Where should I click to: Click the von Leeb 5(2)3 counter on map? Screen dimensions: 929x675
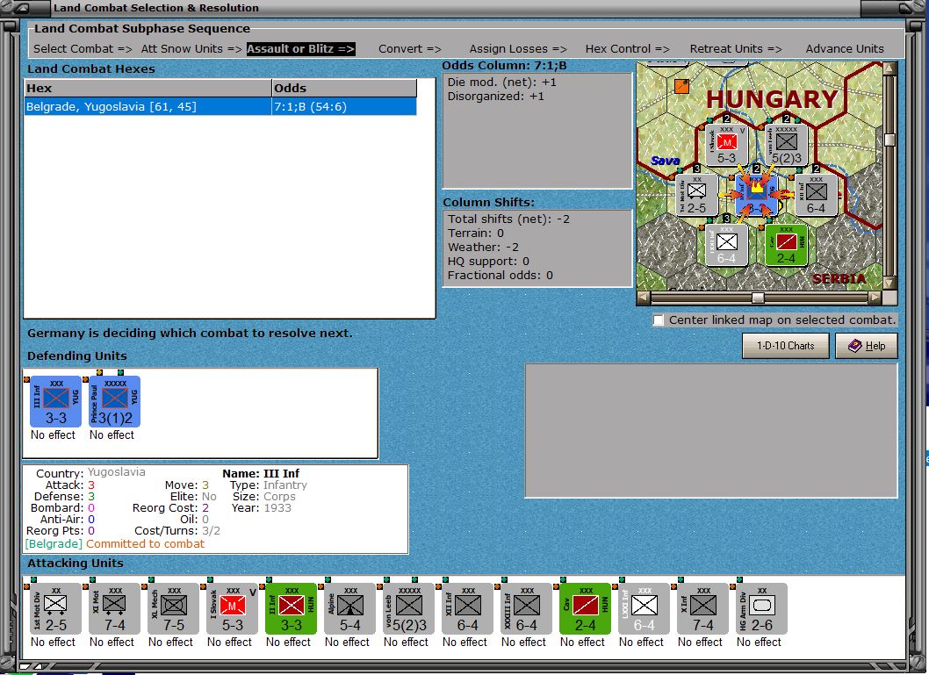point(786,146)
